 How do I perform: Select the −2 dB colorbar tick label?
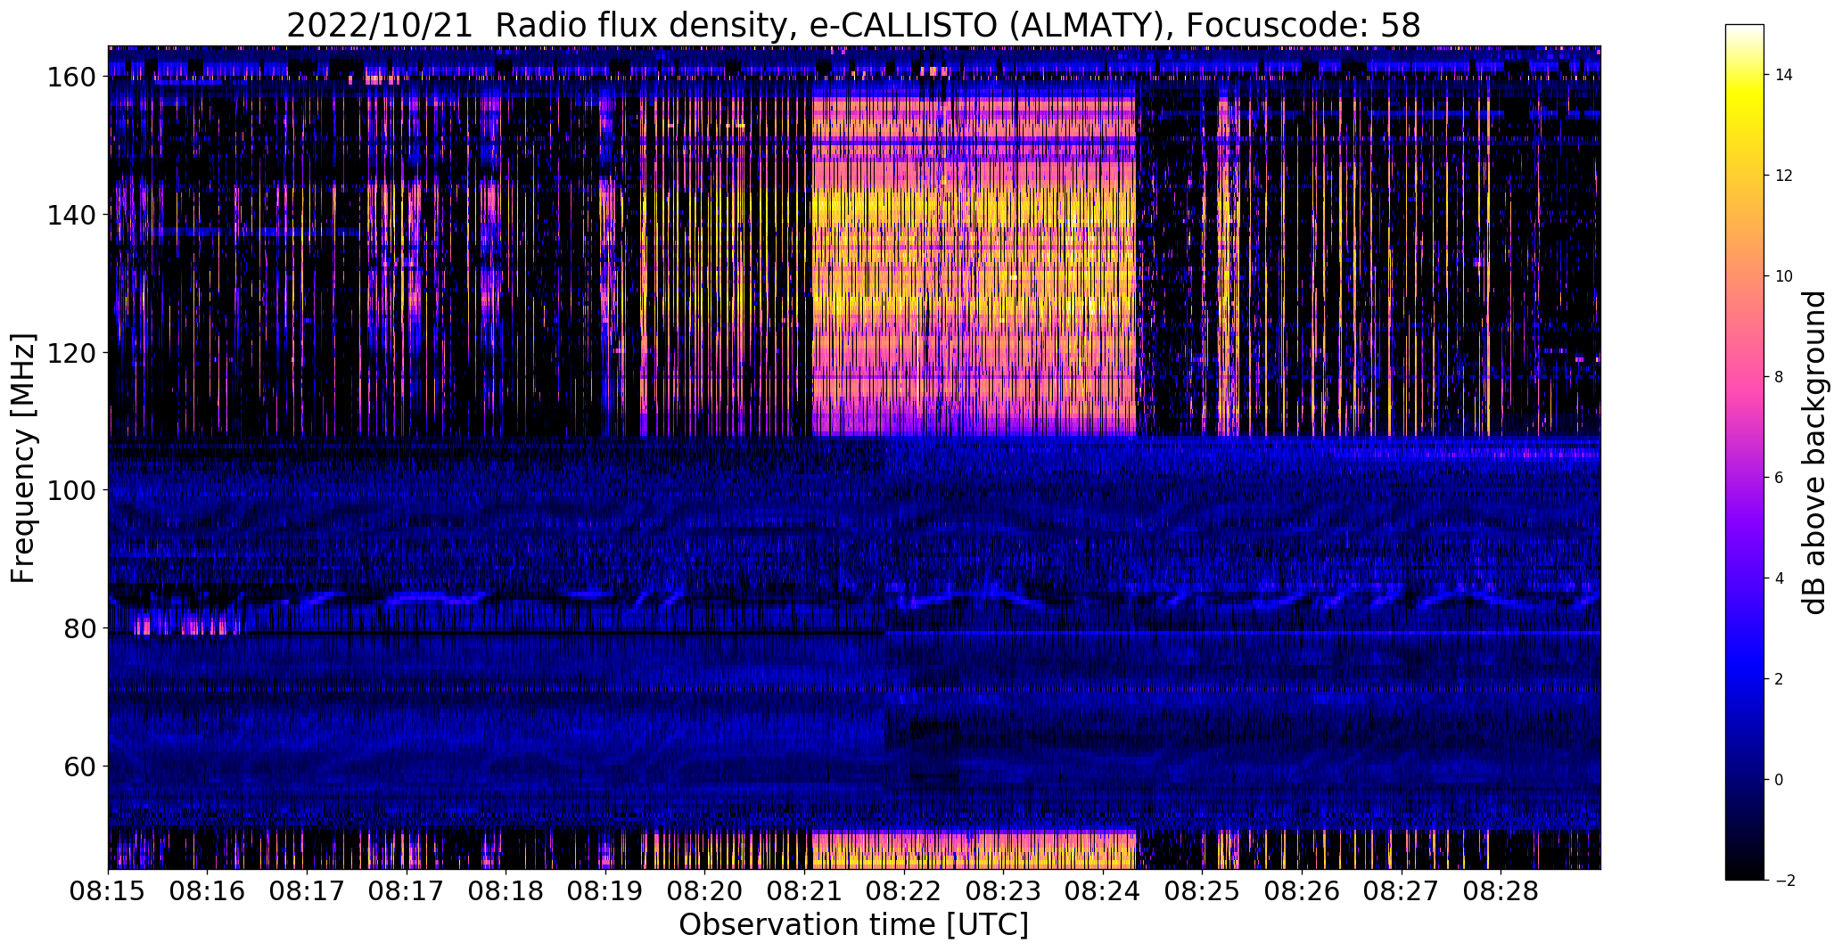point(1785,881)
